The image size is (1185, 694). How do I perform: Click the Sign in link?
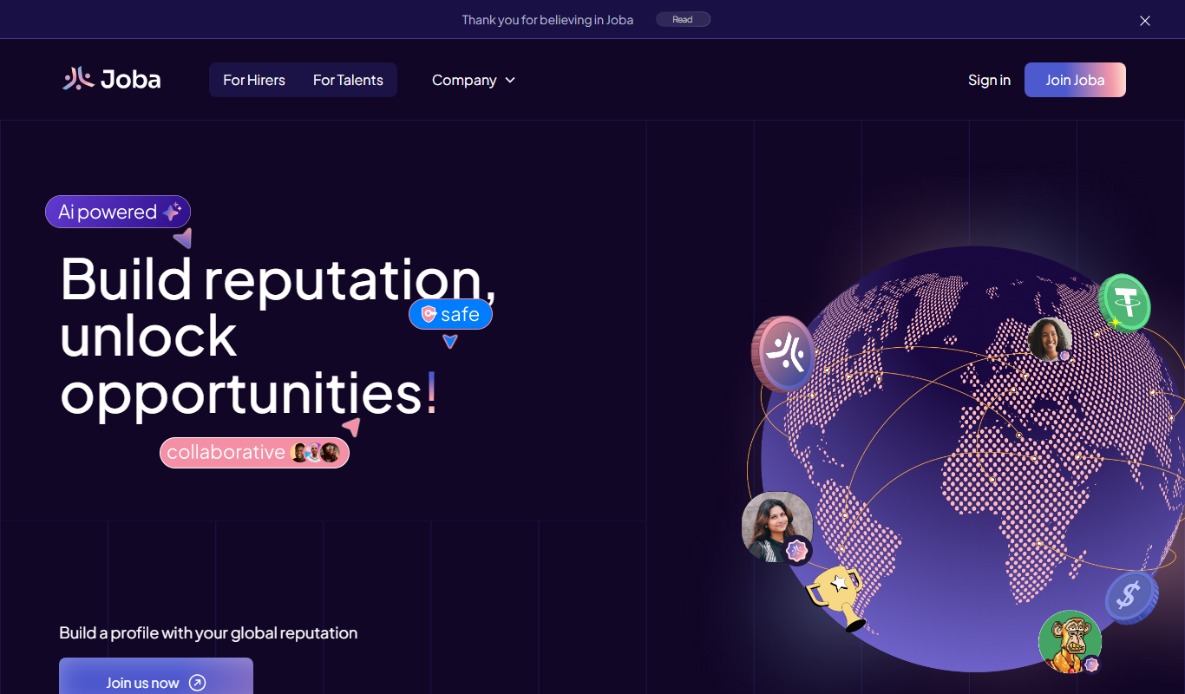click(989, 80)
